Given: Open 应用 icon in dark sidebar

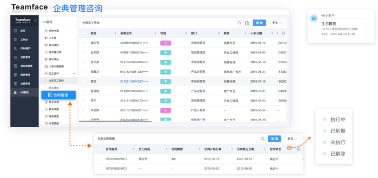Looking at the screenshot, I should (16, 31).
